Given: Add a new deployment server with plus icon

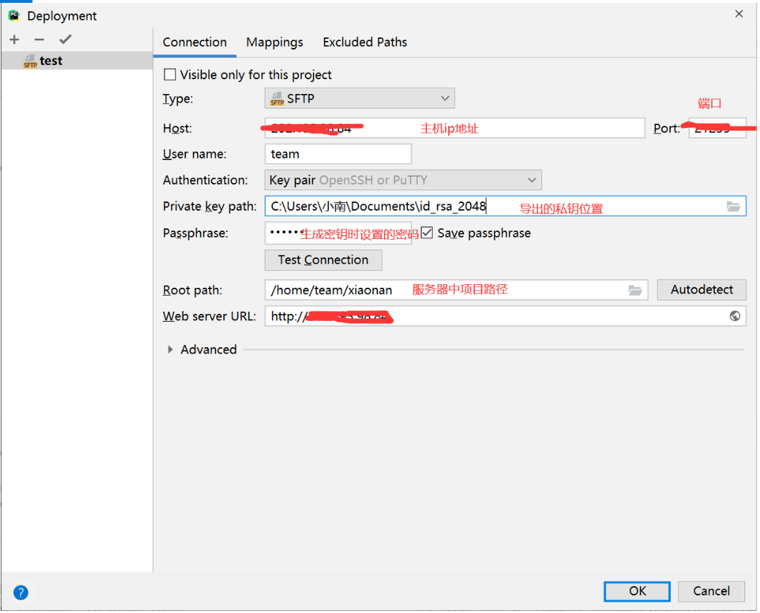Looking at the screenshot, I should pos(15,40).
